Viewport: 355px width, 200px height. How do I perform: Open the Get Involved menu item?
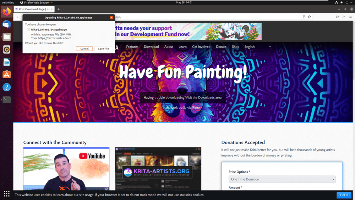201,47
